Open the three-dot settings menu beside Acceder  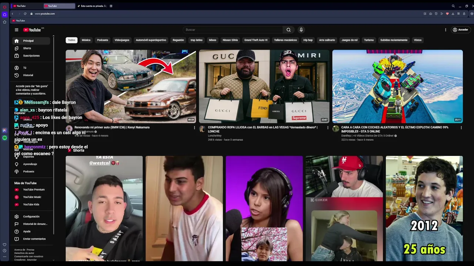tap(445, 30)
